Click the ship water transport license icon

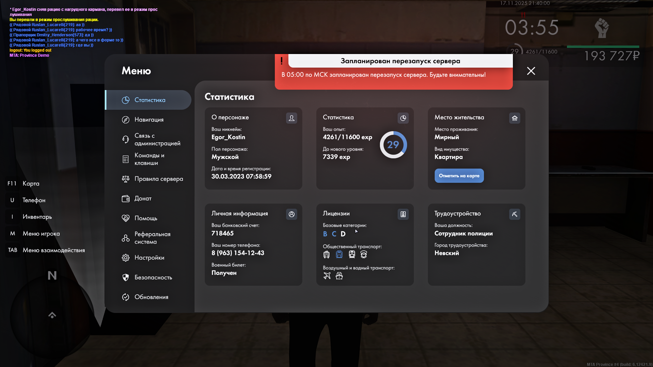pos(339,276)
